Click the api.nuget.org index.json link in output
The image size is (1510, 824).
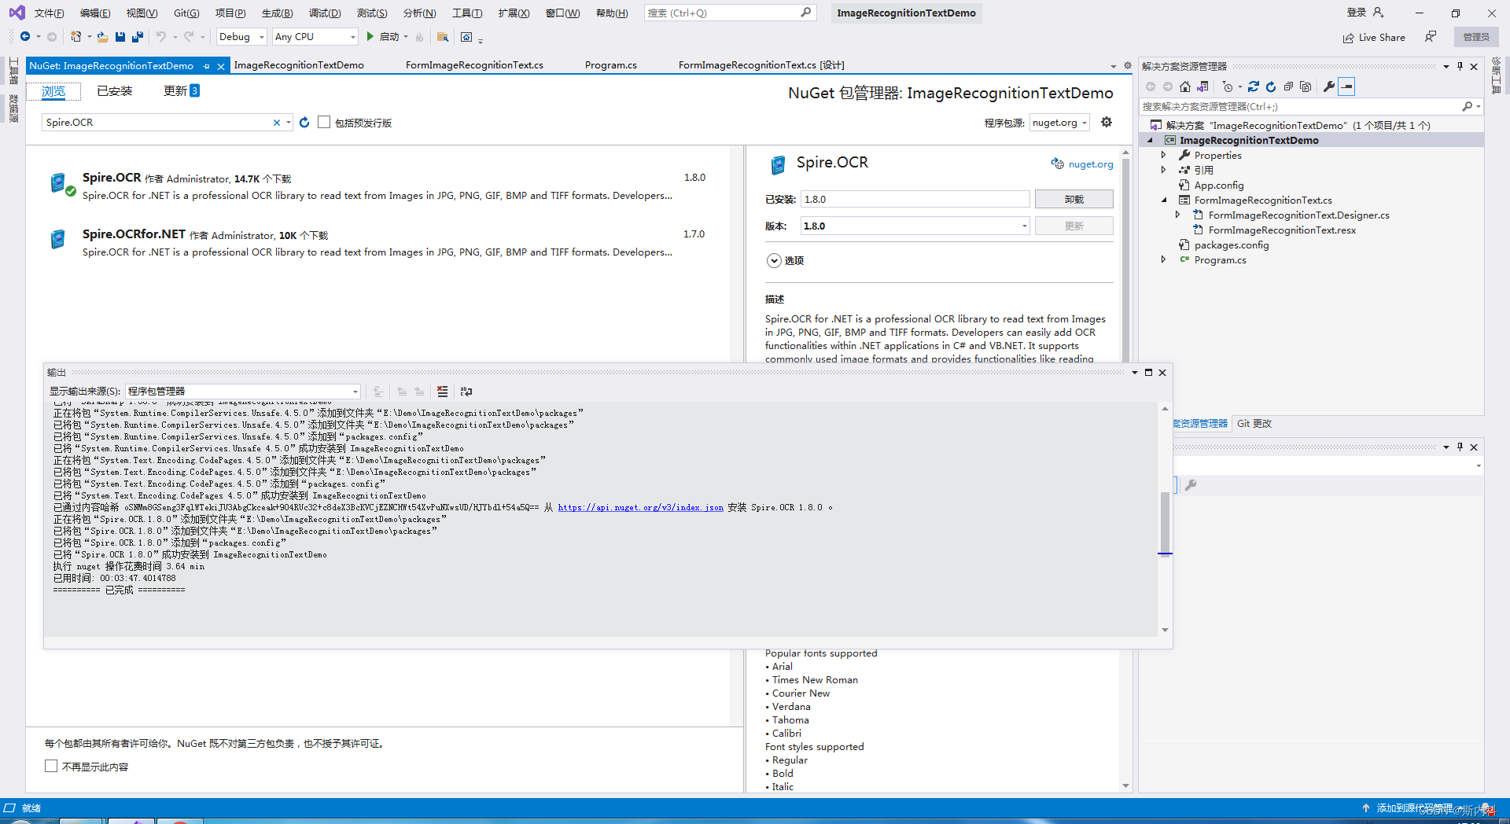[640, 508]
